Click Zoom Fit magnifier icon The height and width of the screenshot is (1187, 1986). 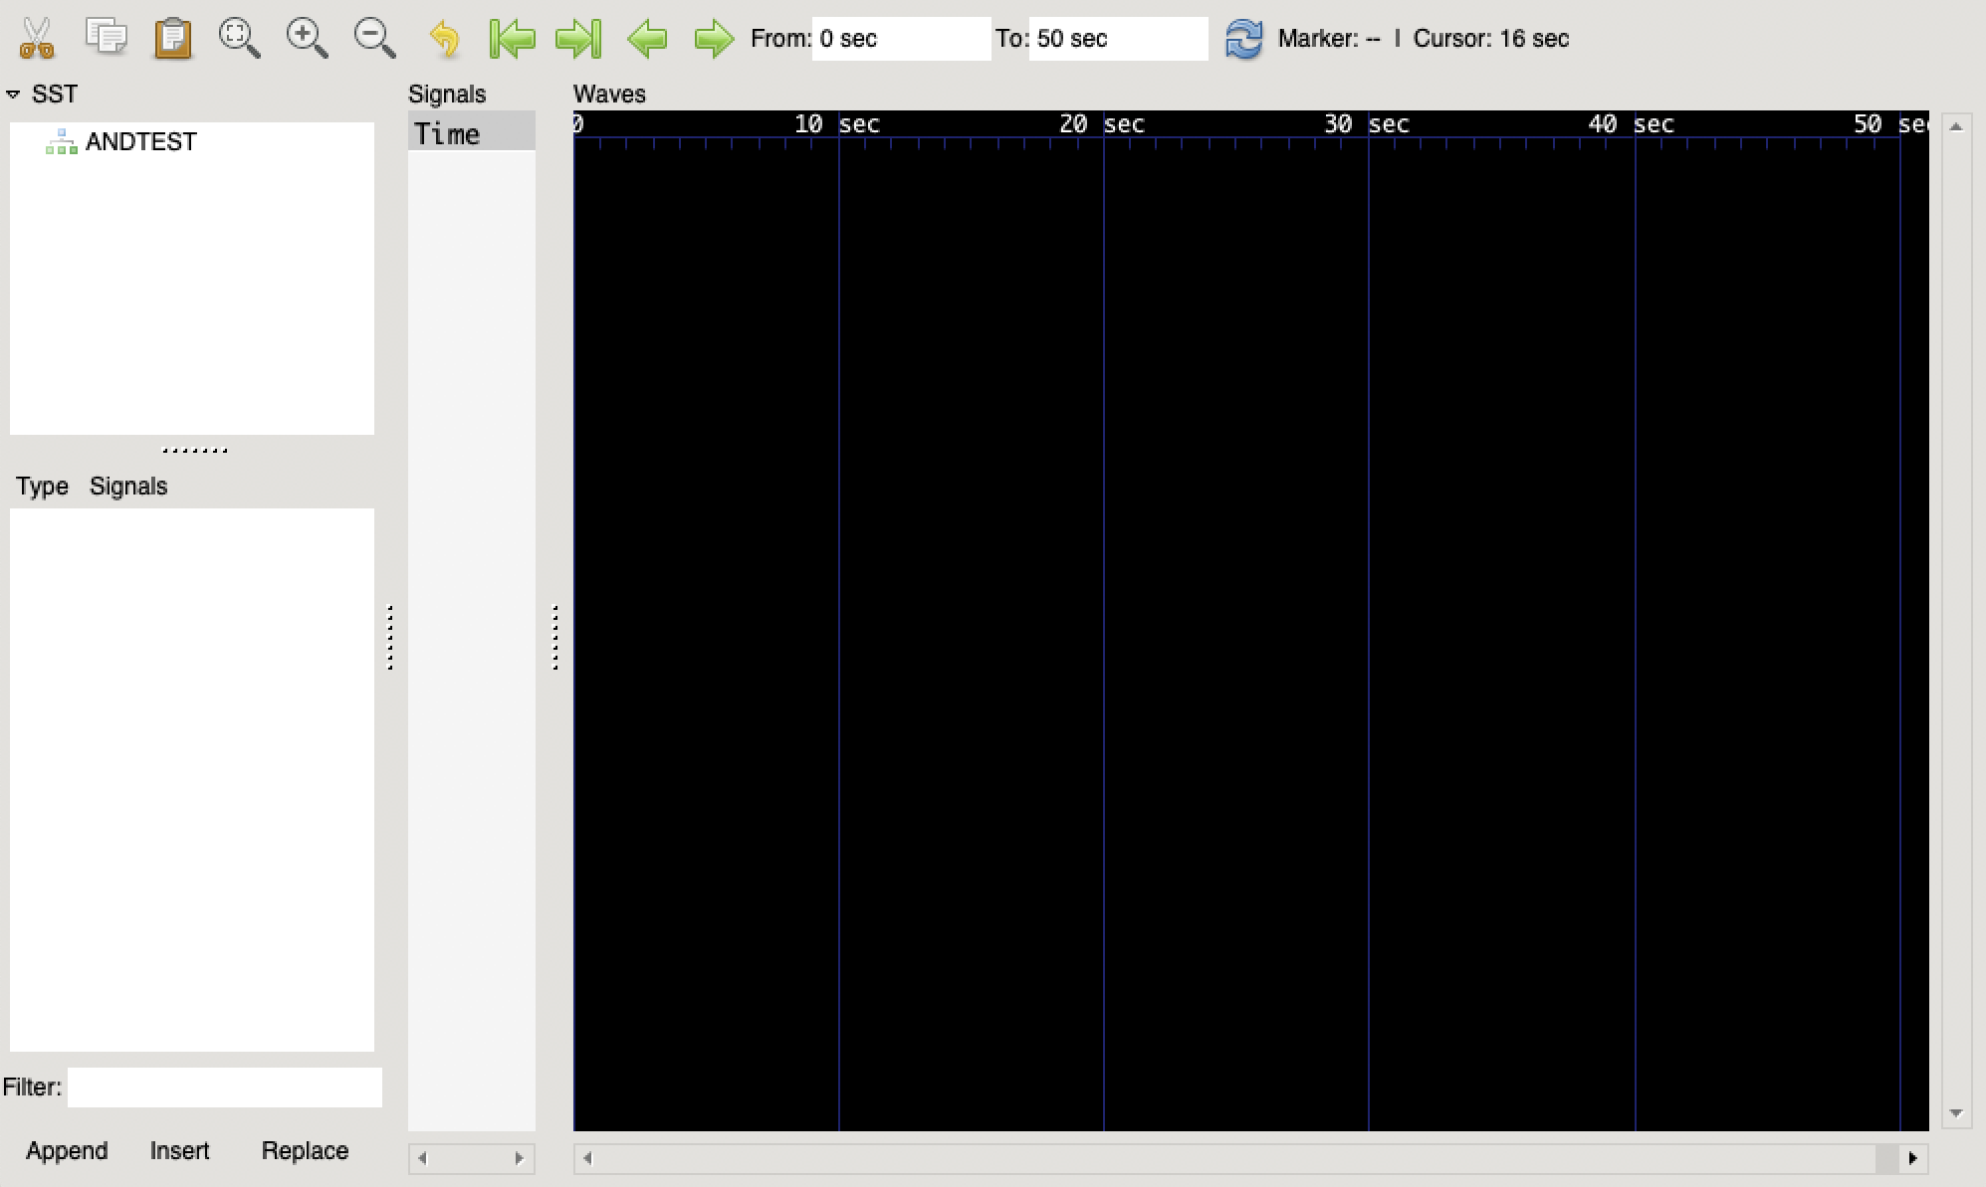239,38
